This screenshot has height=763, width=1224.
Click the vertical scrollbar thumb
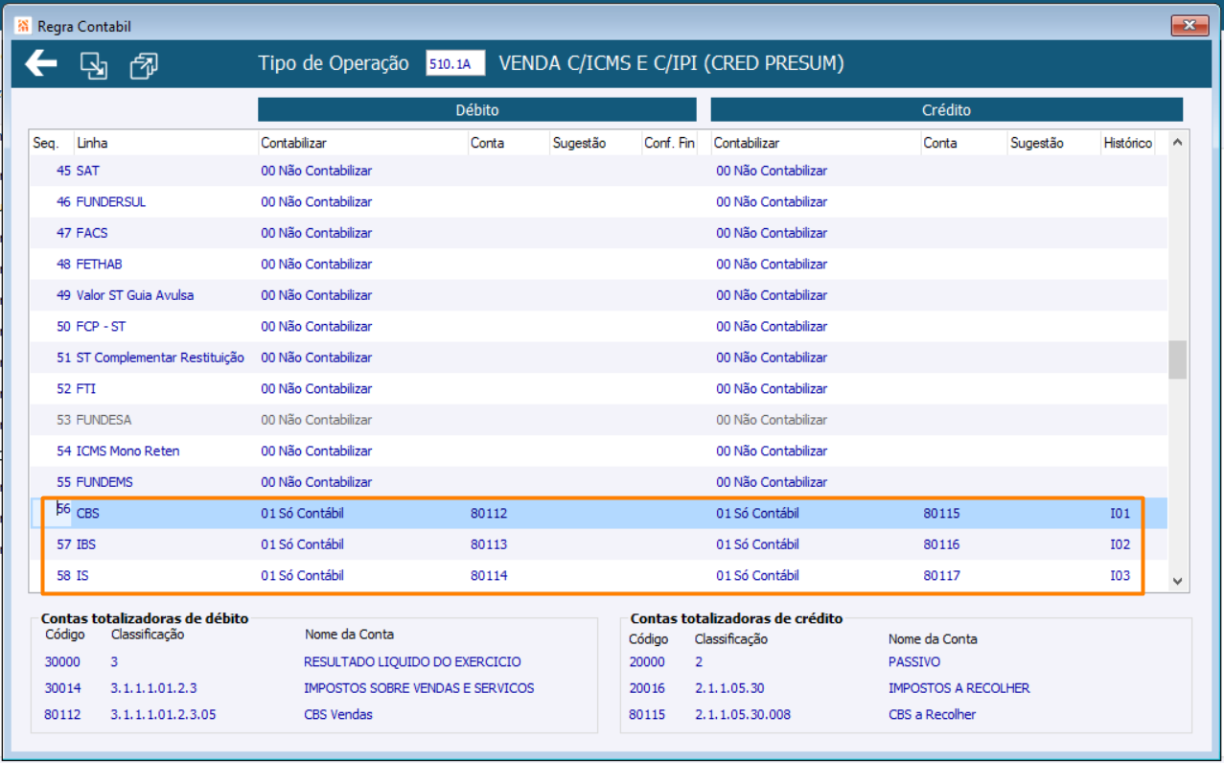pyautogui.click(x=1178, y=359)
